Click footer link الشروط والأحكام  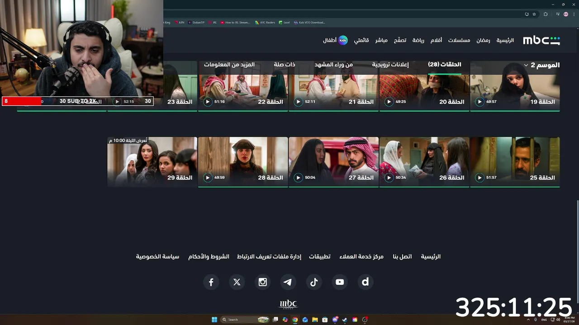coord(209,256)
